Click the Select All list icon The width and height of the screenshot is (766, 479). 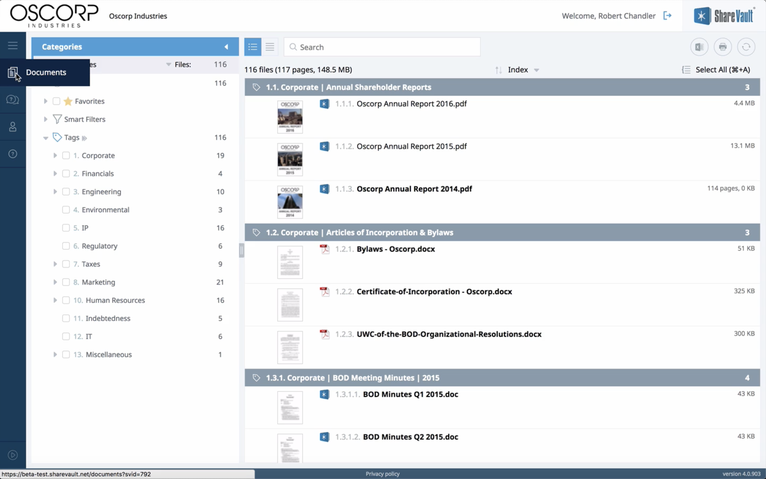click(x=686, y=70)
